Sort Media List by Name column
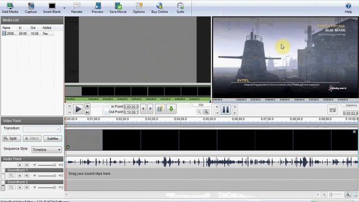The image size is (359, 202). (x=6, y=27)
